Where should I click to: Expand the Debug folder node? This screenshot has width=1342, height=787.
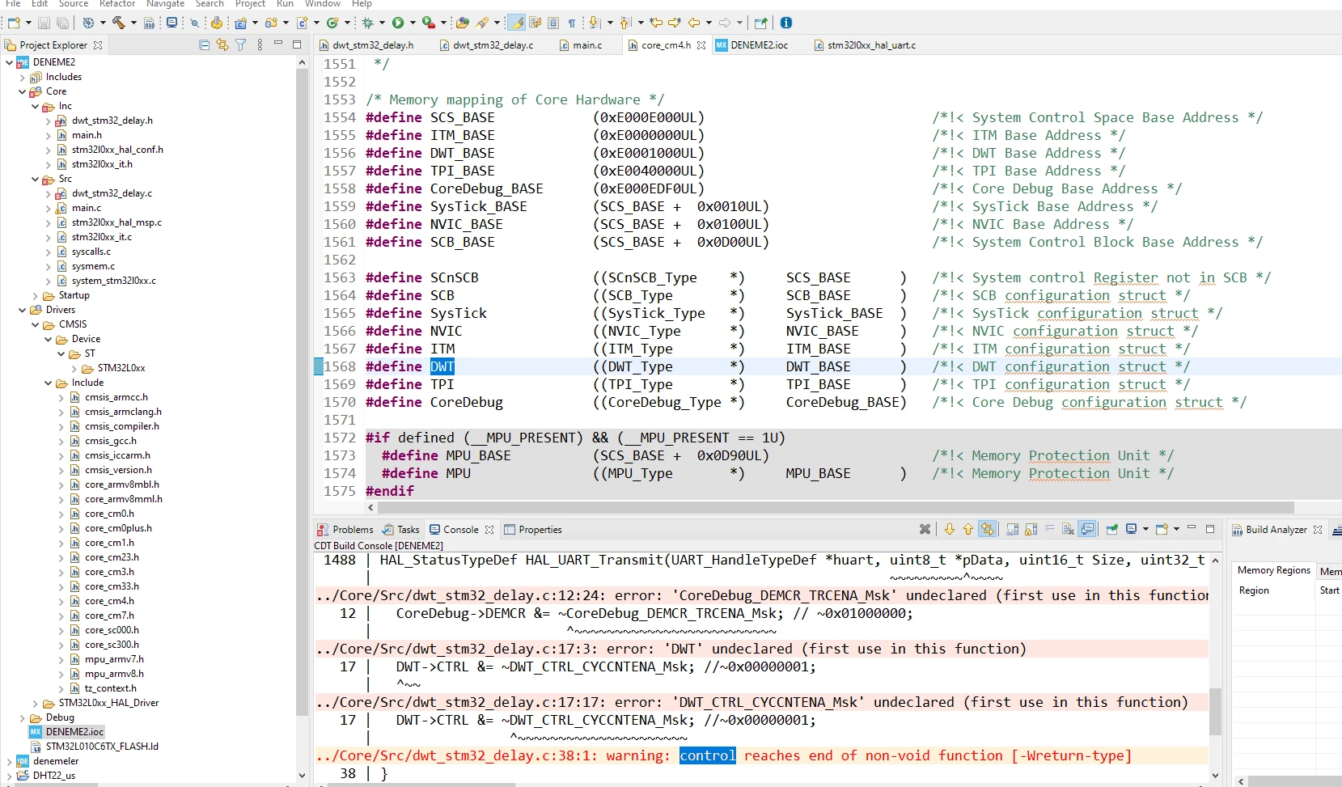(22, 718)
